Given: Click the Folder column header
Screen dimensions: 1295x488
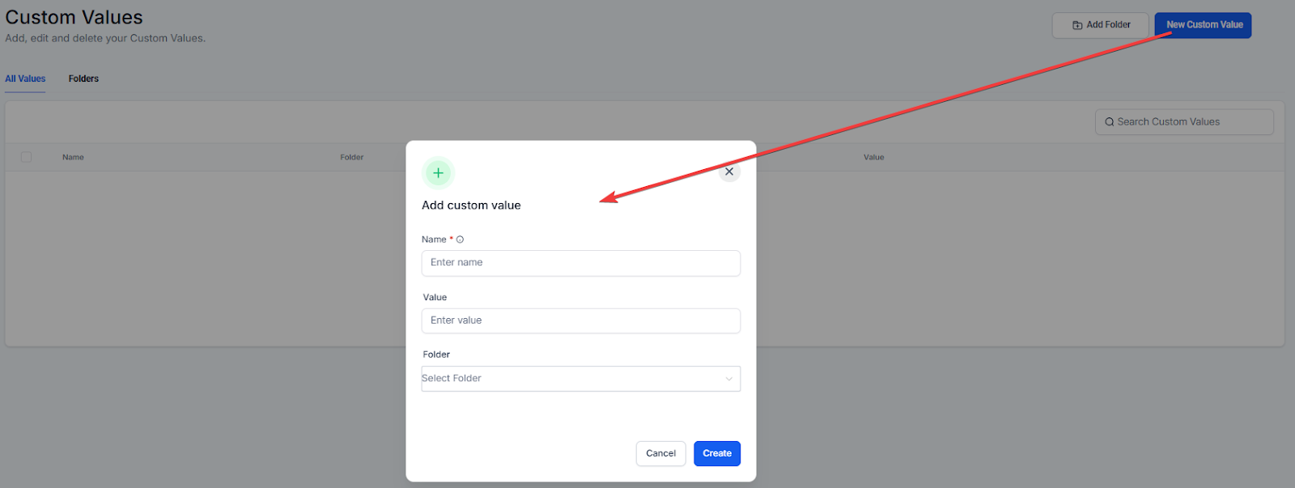Looking at the screenshot, I should click(351, 157).
